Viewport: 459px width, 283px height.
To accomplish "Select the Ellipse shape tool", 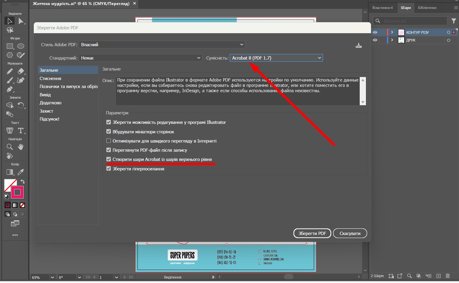I will tap(20, 46).
